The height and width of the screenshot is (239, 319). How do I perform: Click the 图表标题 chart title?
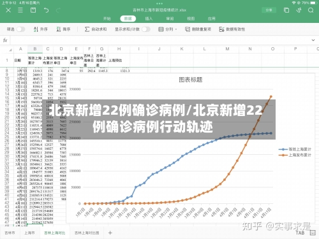click(191, 80)
